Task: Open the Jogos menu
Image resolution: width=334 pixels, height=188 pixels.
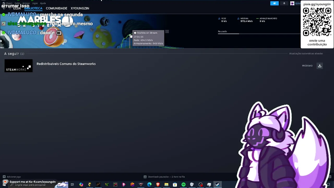Action: coord(35,3)
